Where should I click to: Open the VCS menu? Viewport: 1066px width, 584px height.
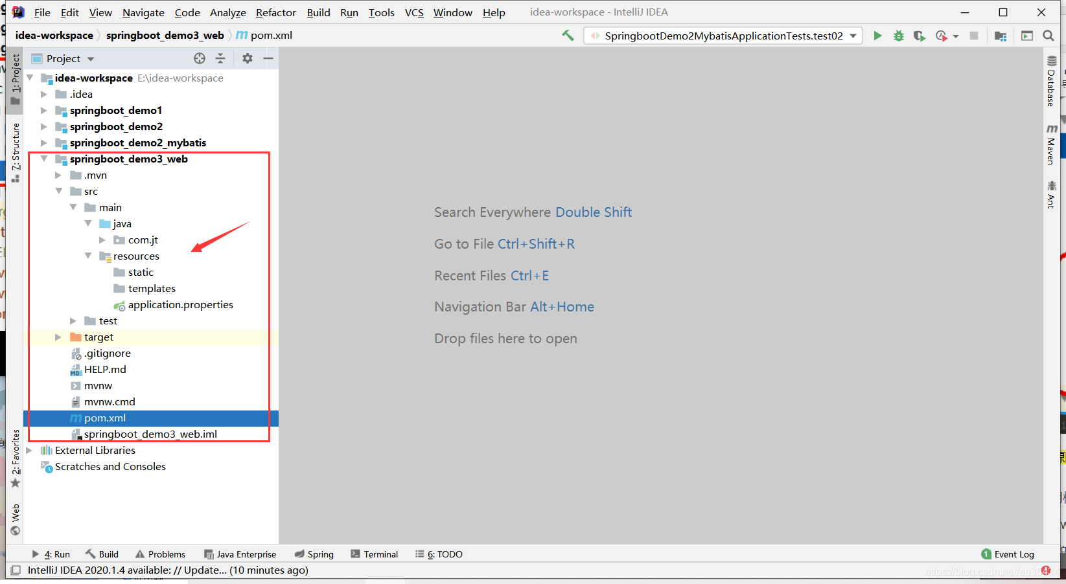point(414,12)
